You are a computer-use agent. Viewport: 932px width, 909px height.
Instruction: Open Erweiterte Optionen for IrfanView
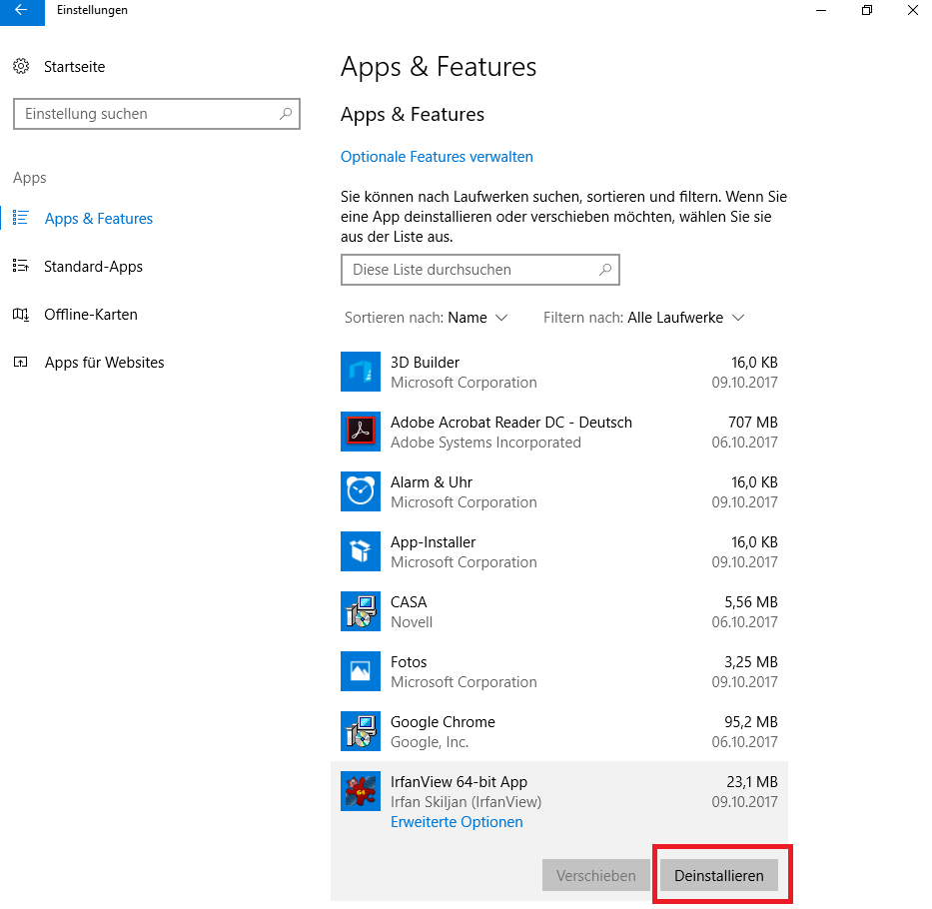457,822
